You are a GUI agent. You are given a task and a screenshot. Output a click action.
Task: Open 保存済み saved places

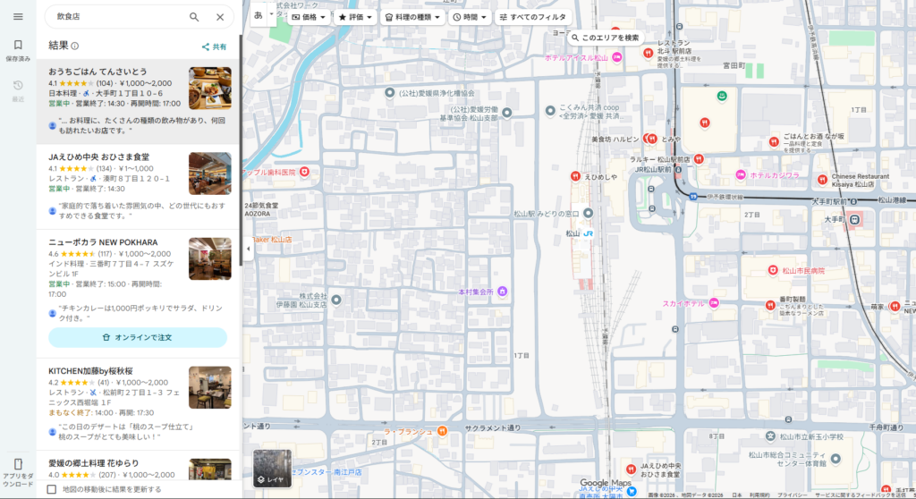pos(18,49)
